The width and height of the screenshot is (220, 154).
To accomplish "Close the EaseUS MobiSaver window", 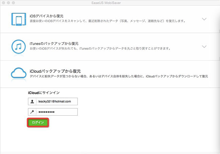I will pos(3,3).
